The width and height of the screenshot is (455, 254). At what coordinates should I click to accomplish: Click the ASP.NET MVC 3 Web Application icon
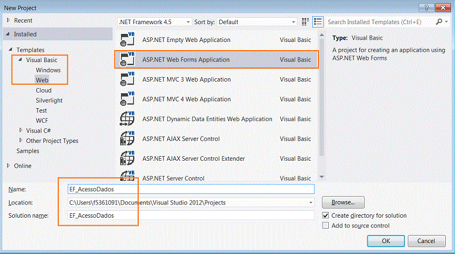point(127,79)
